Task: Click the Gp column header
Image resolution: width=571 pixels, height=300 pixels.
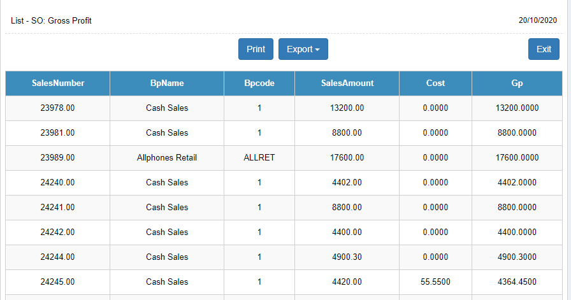Action: pyautogui.click(x=517, y=83)
